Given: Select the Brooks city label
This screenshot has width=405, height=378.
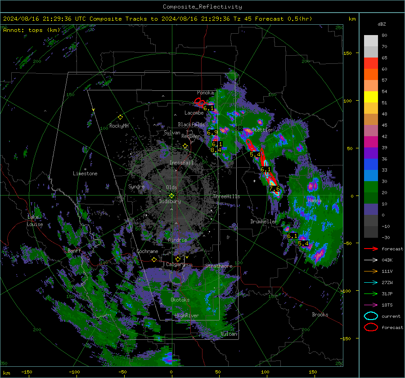Looking at the screenshot, I should (x=320, y=315).
